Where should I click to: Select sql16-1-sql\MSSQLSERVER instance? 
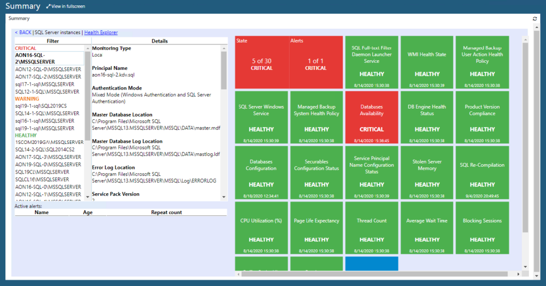tap(45, 121)
